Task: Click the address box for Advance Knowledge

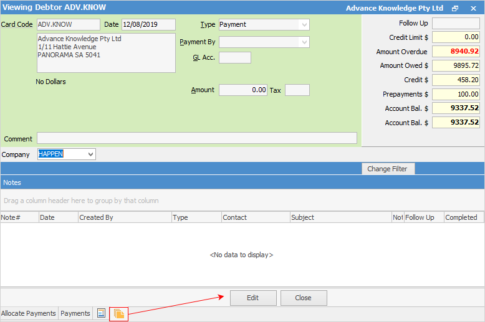Action: click(106, 53)
